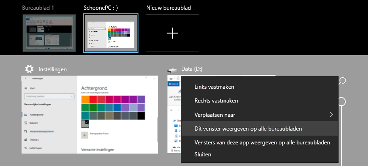Click the Data (D:) drive icon
This screenshot has width=368, height=166.
click(x=172, y=70)
